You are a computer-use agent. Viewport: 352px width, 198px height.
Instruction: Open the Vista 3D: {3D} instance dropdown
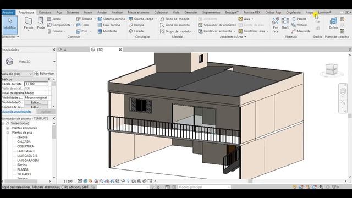(31, 74)
